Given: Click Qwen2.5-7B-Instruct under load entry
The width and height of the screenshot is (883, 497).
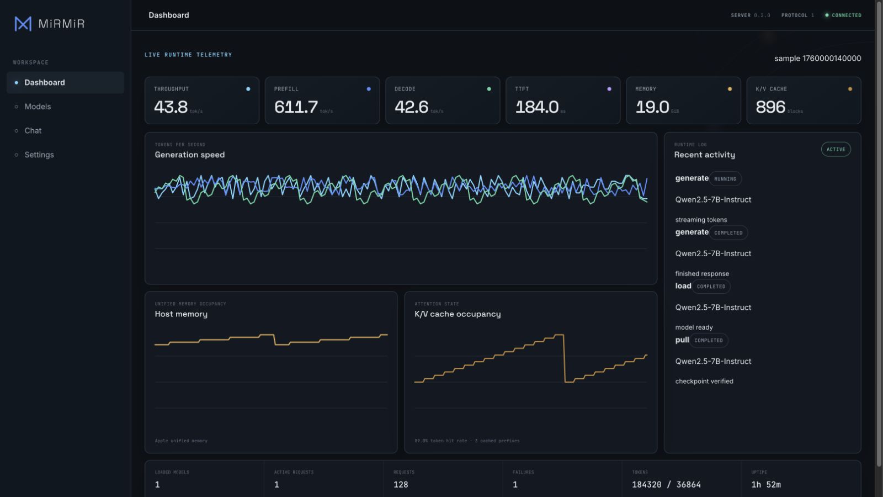Looking at the screenshot, I should tap(713, 308).
